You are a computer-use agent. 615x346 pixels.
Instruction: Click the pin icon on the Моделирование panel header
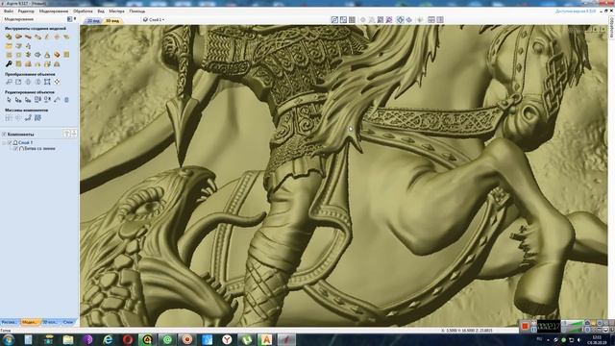(x=75, y=19)
